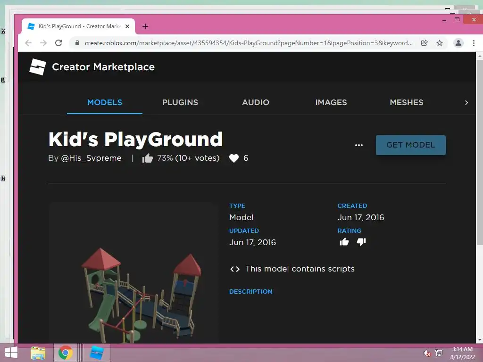Click the "73% (10+ votes)" text
This screenshot has height=362, width=483.
pos(188,158)
